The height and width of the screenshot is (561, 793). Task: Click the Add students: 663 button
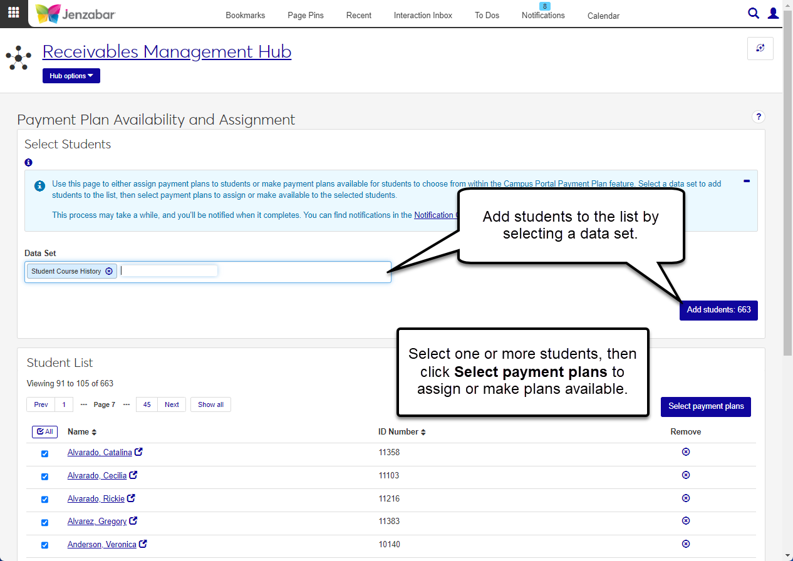point(718,310)
